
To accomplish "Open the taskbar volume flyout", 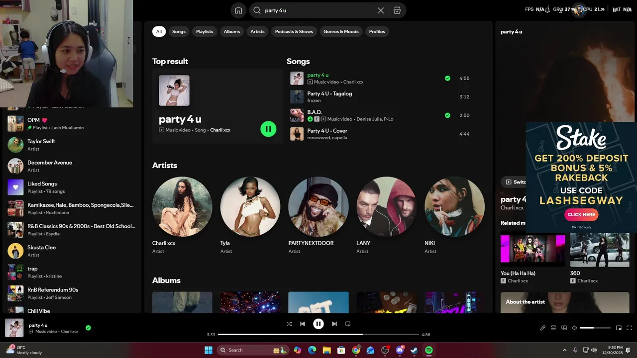I will click(x=594, y=350).
